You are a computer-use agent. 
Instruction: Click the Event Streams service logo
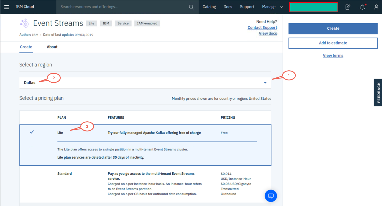[x=25, y=23]
